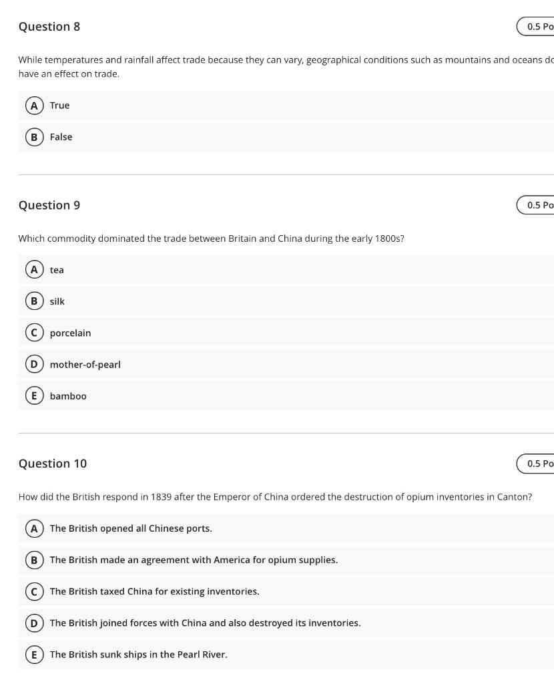Click the Question 9 heading
Screen dimensions: 554x684
[49, 205]
